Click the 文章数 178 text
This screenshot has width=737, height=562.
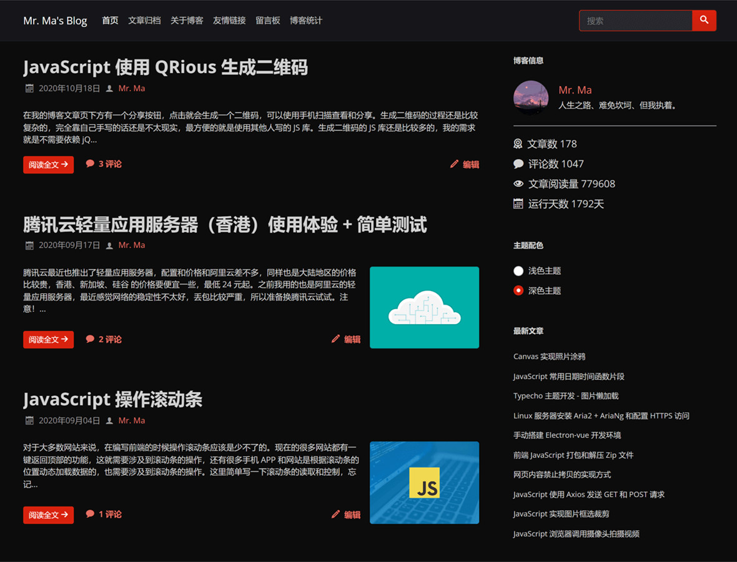(x=552, y=144)
